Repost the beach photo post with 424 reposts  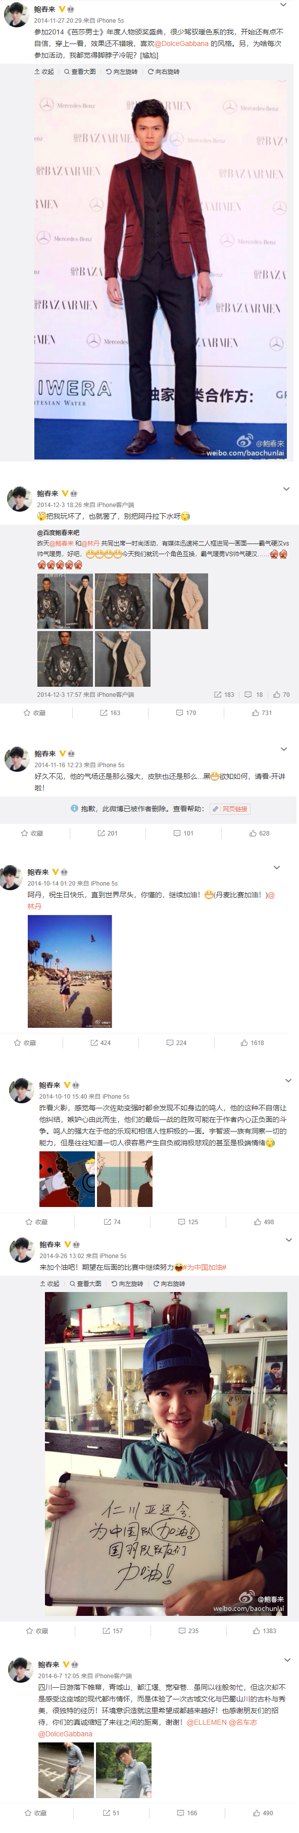tap(100, 1043)
